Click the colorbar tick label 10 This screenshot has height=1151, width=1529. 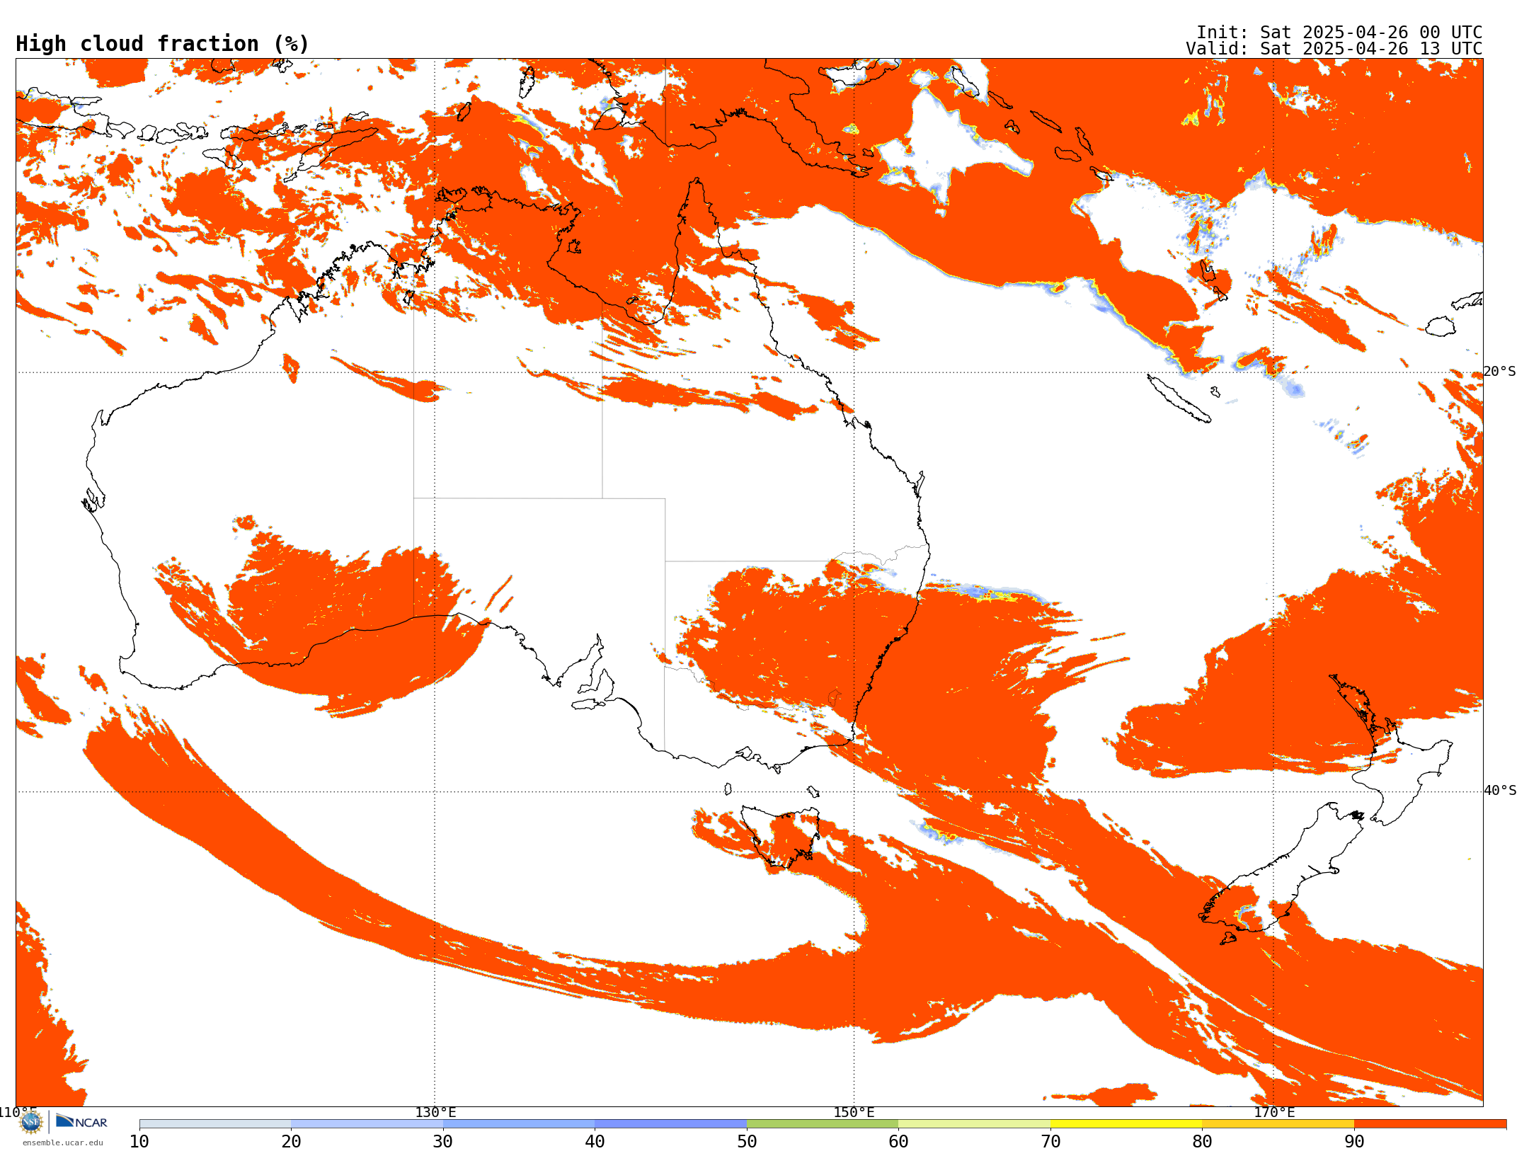click(139, 1142)
